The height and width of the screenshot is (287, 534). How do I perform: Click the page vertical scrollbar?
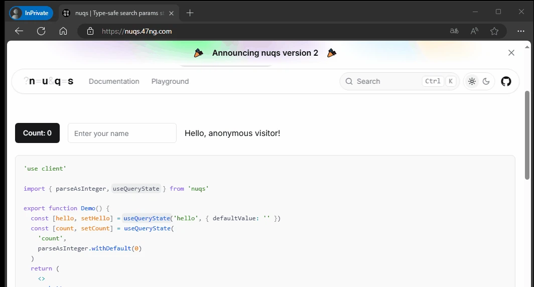pyautogui.click(x=527, y=135)
